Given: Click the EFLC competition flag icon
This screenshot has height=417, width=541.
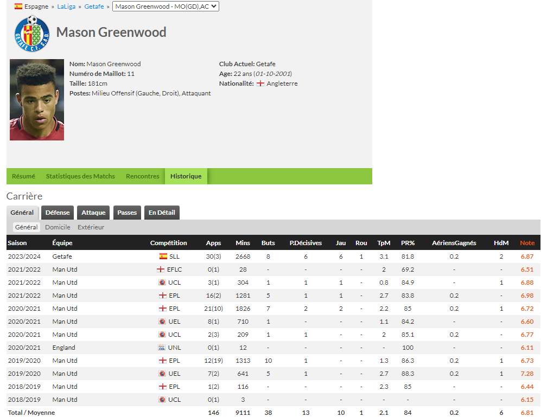Looking at the screenshot, I should pos(161,270).
